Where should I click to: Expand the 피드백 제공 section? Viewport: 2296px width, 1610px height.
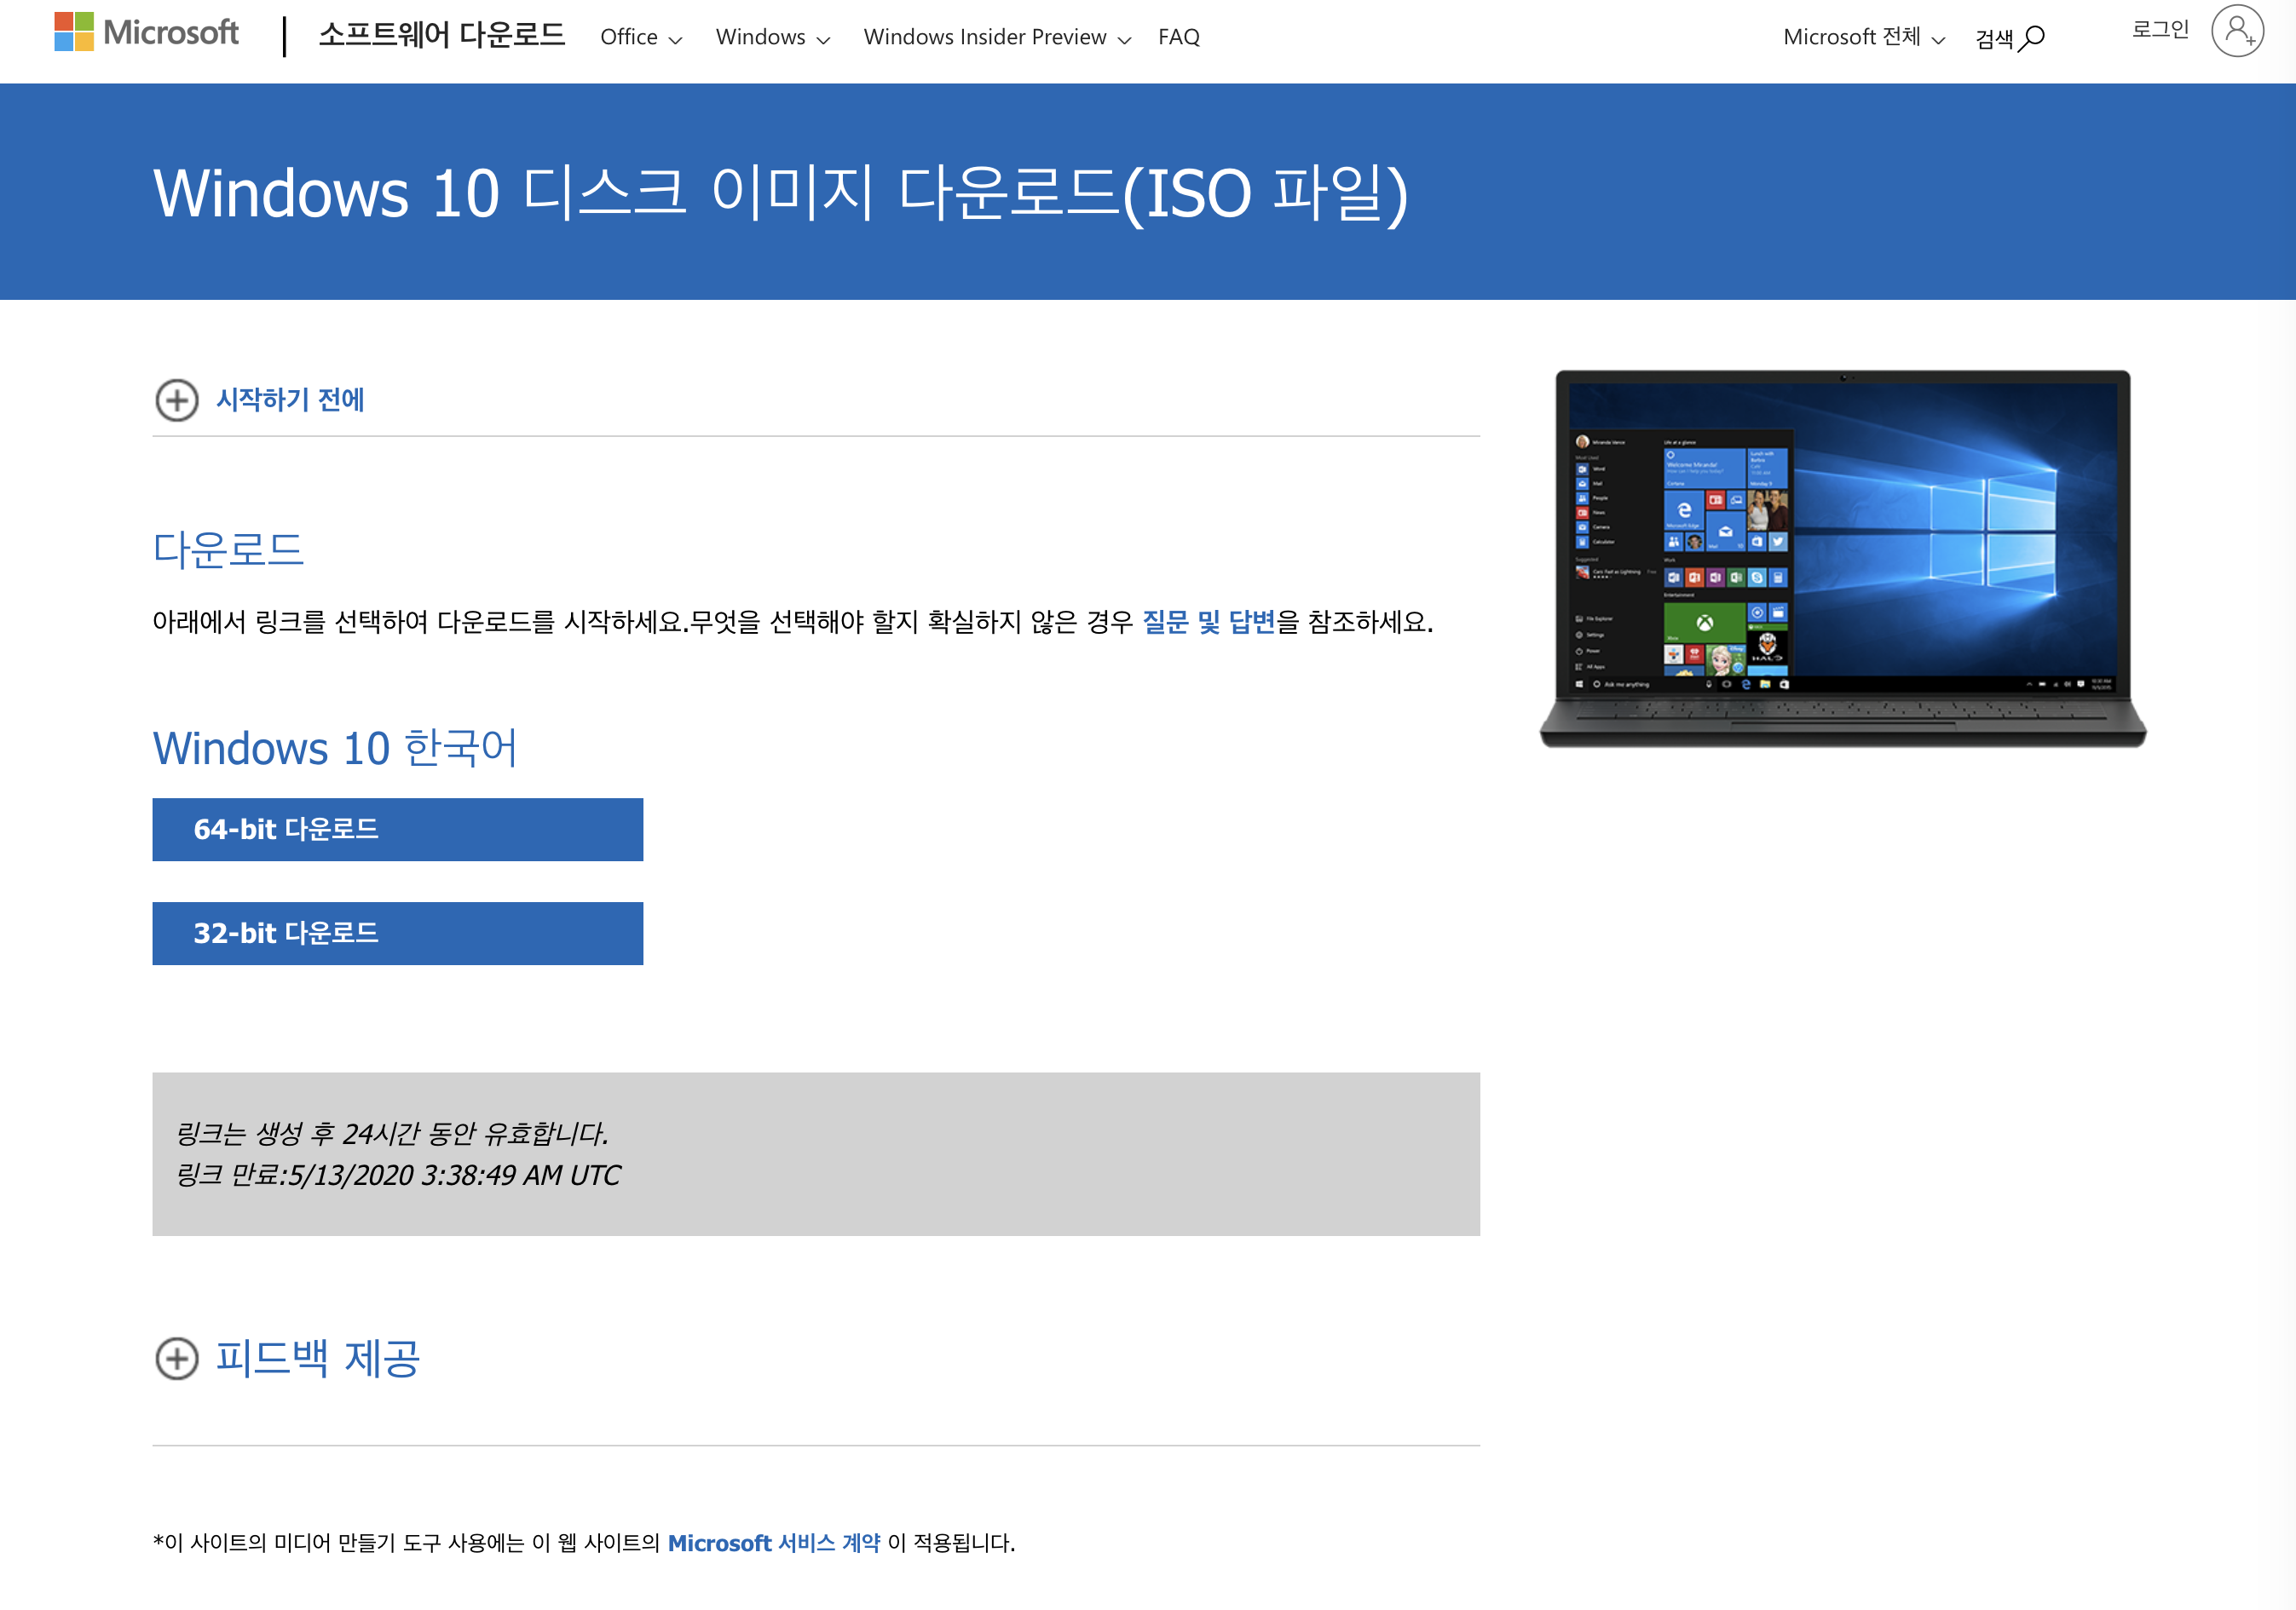(x=318, y=1358)
